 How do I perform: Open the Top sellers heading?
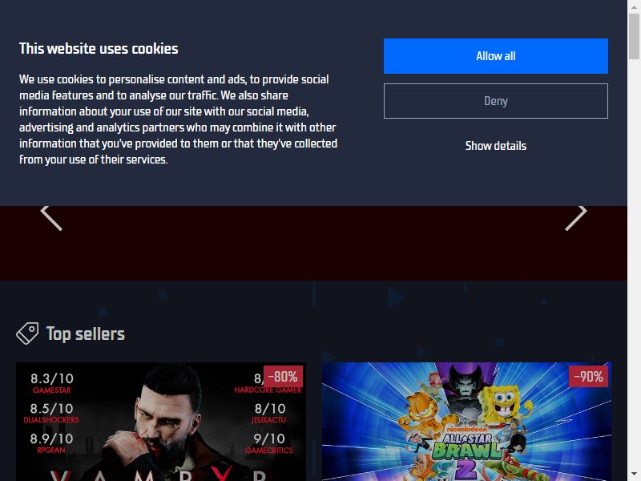coord(86,333)
